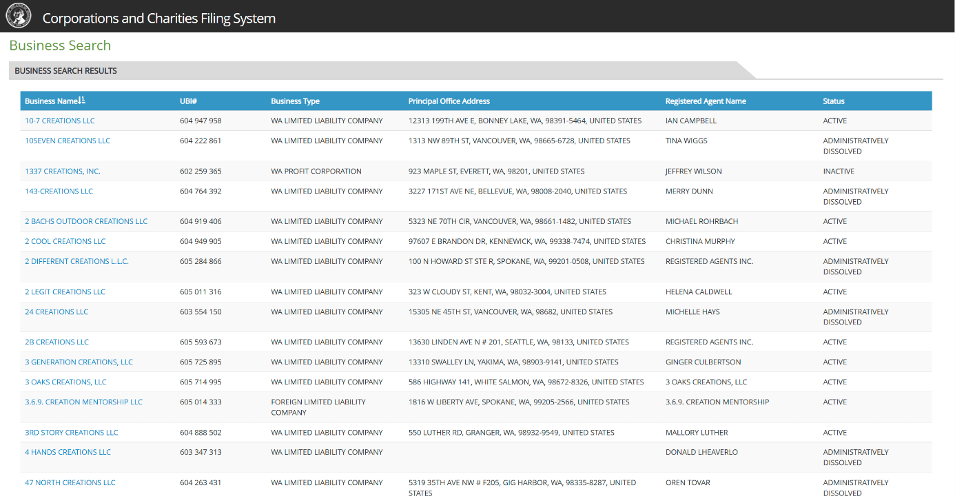Click the 12313 199TH AVE E address
Screen dimensions: 955x503
525,121
